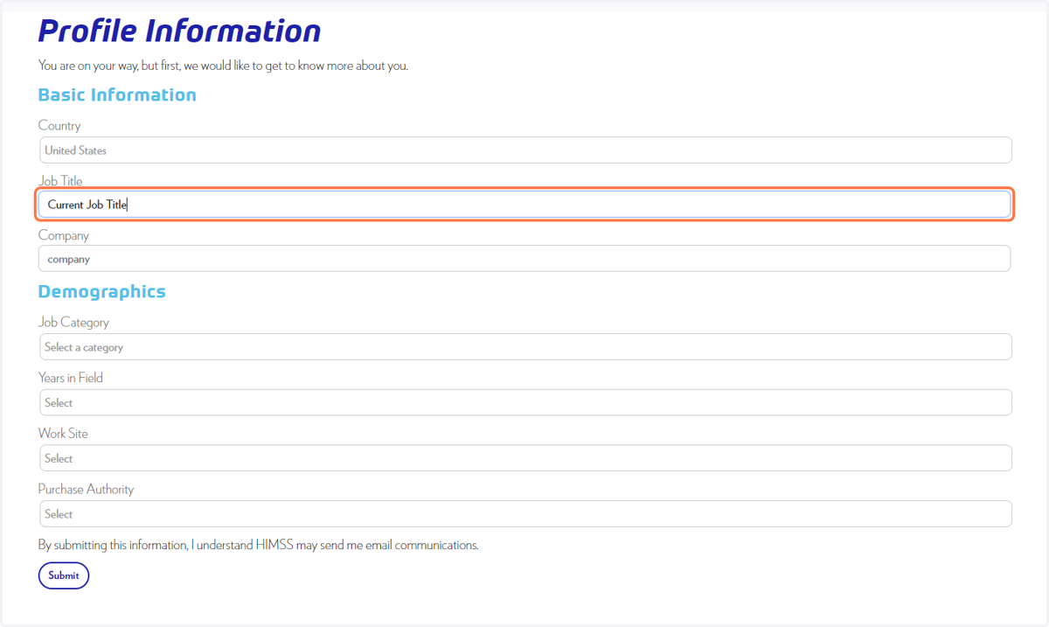Click the Profile Information heading
This screenshot has width=1049, height=627.
(179, 31)
